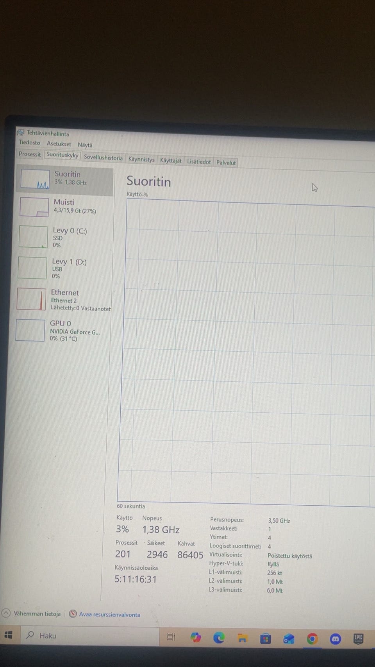This screenshot has height=667, width=375.
Task: Click the Suoritin heading above the graph
Action: click(148, 182)
